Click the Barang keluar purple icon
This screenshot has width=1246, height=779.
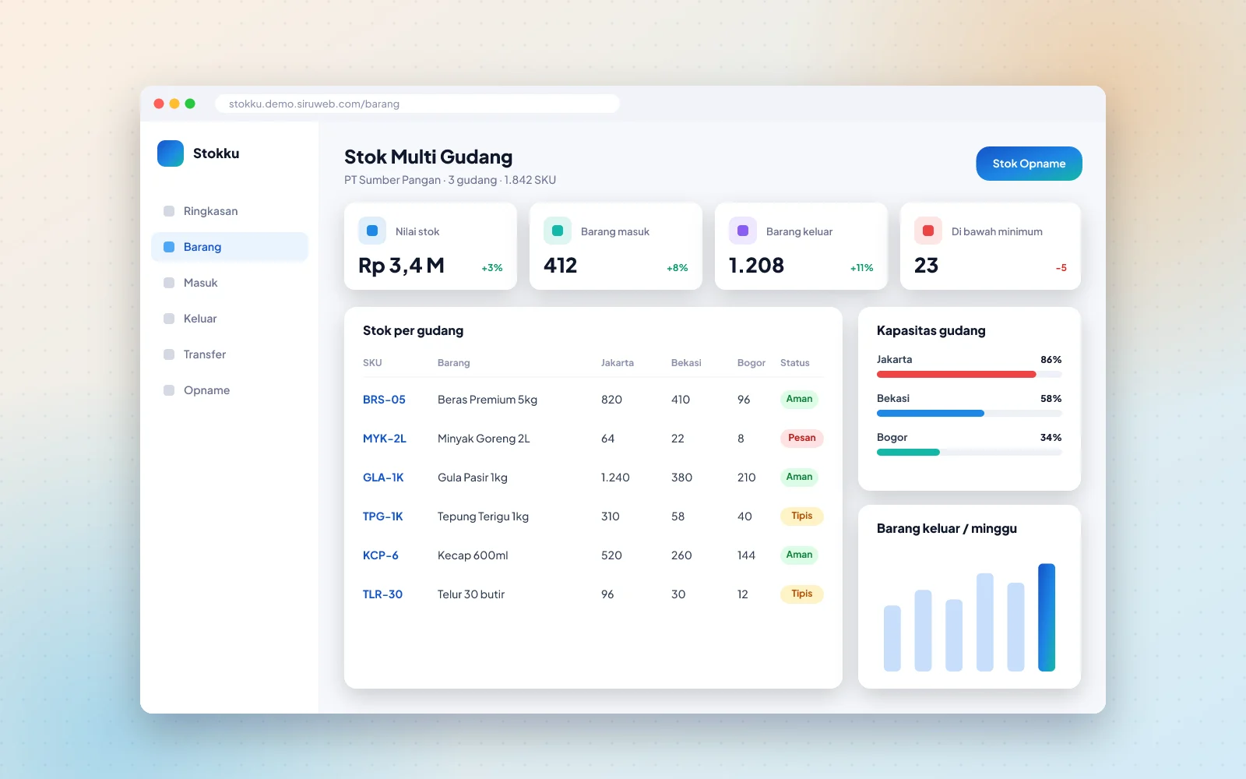click(743, 231)
